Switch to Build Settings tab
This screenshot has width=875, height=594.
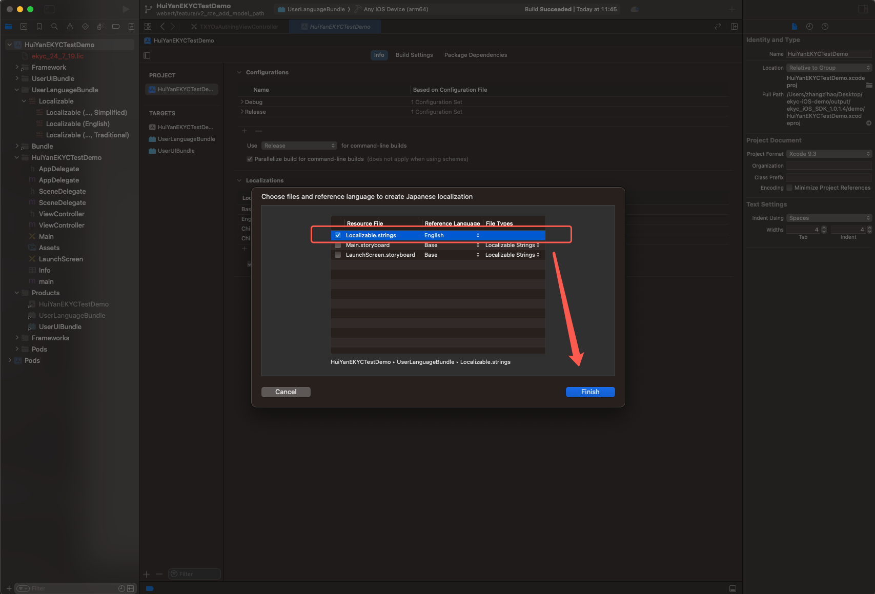click(414, 55)
